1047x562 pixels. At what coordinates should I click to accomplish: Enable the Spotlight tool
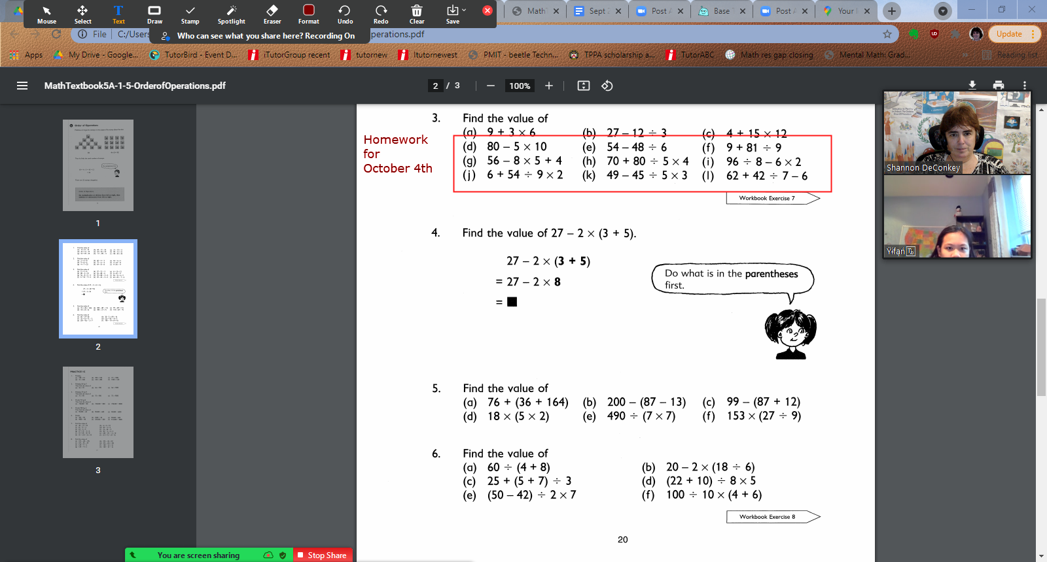coord(232,14)
